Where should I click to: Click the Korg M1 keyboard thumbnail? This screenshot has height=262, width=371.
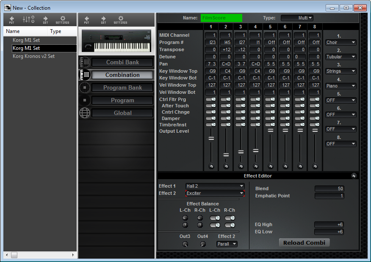pos(116,41)
